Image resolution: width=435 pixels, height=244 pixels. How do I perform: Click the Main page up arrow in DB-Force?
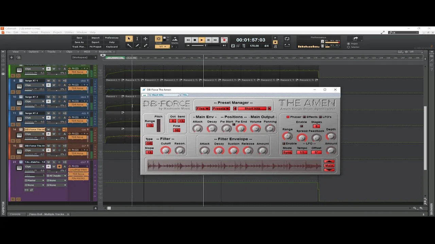point(329,162)
